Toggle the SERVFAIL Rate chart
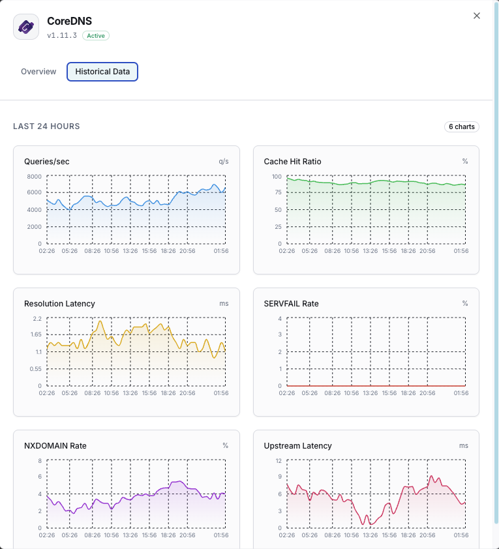This screenshot has height=549, width=499. coord(365,352)
